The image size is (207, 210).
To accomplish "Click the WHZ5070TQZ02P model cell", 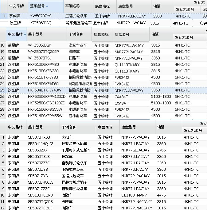I will pyautogui.click(x=43, y=52).
